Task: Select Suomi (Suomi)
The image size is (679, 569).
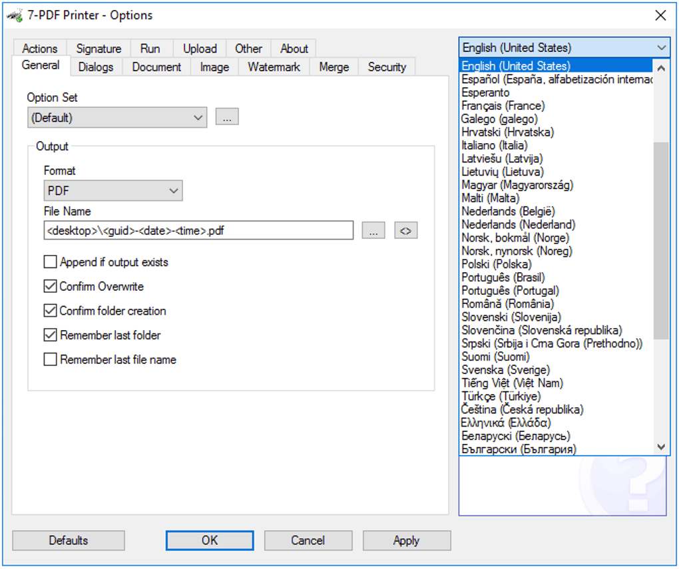Action: [x=556, y=357]
